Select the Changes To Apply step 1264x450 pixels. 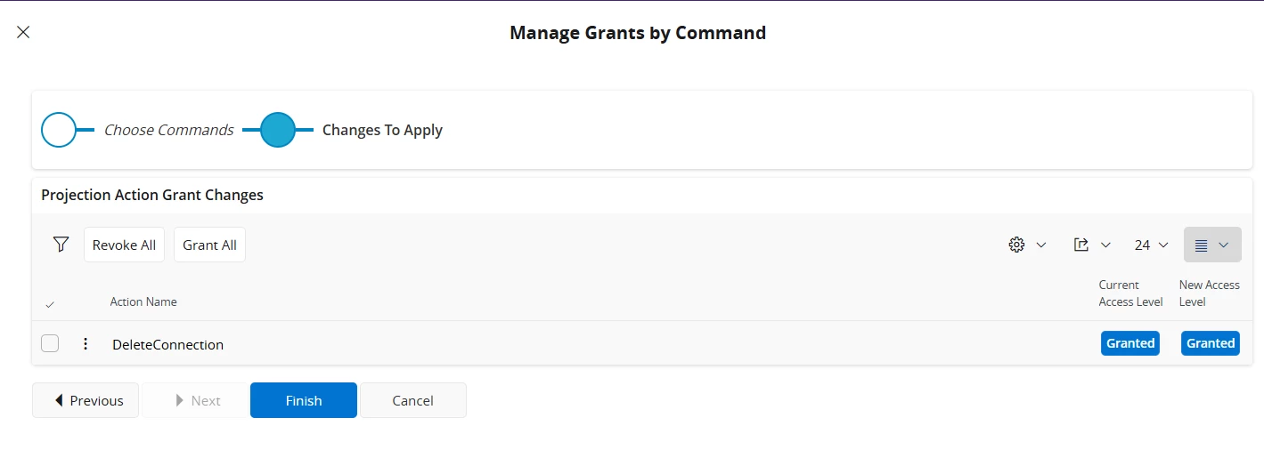click(382, 130)
